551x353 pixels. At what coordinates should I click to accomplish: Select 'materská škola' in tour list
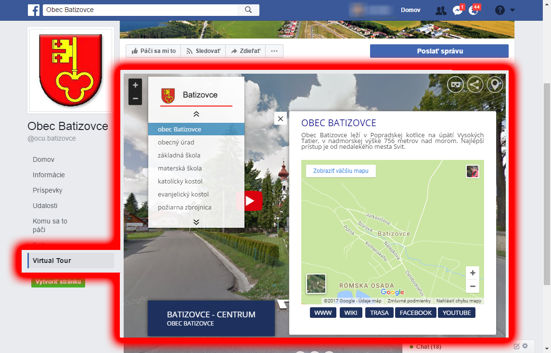[196, 168]
